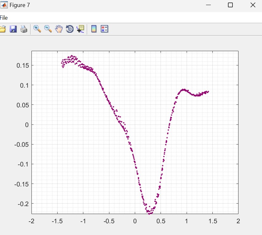Viewport: 262px width, 235px height.
Task: Activate the Rotate 3D tool
Action: [70, 29]
